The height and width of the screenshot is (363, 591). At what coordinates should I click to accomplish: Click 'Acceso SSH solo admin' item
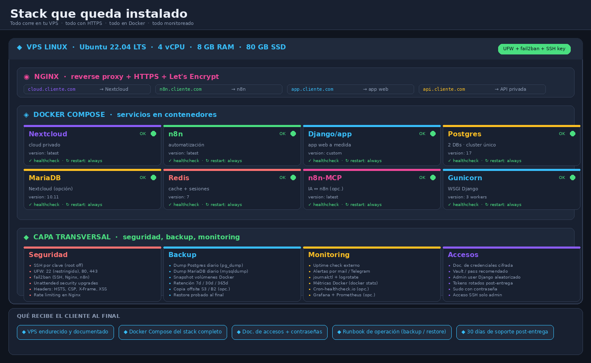(477, 295)
